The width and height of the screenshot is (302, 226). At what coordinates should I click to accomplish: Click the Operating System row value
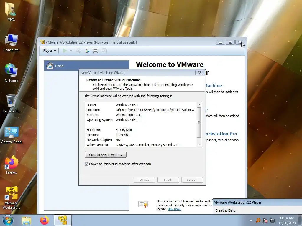pyautogui.click(x=127, y=120)
